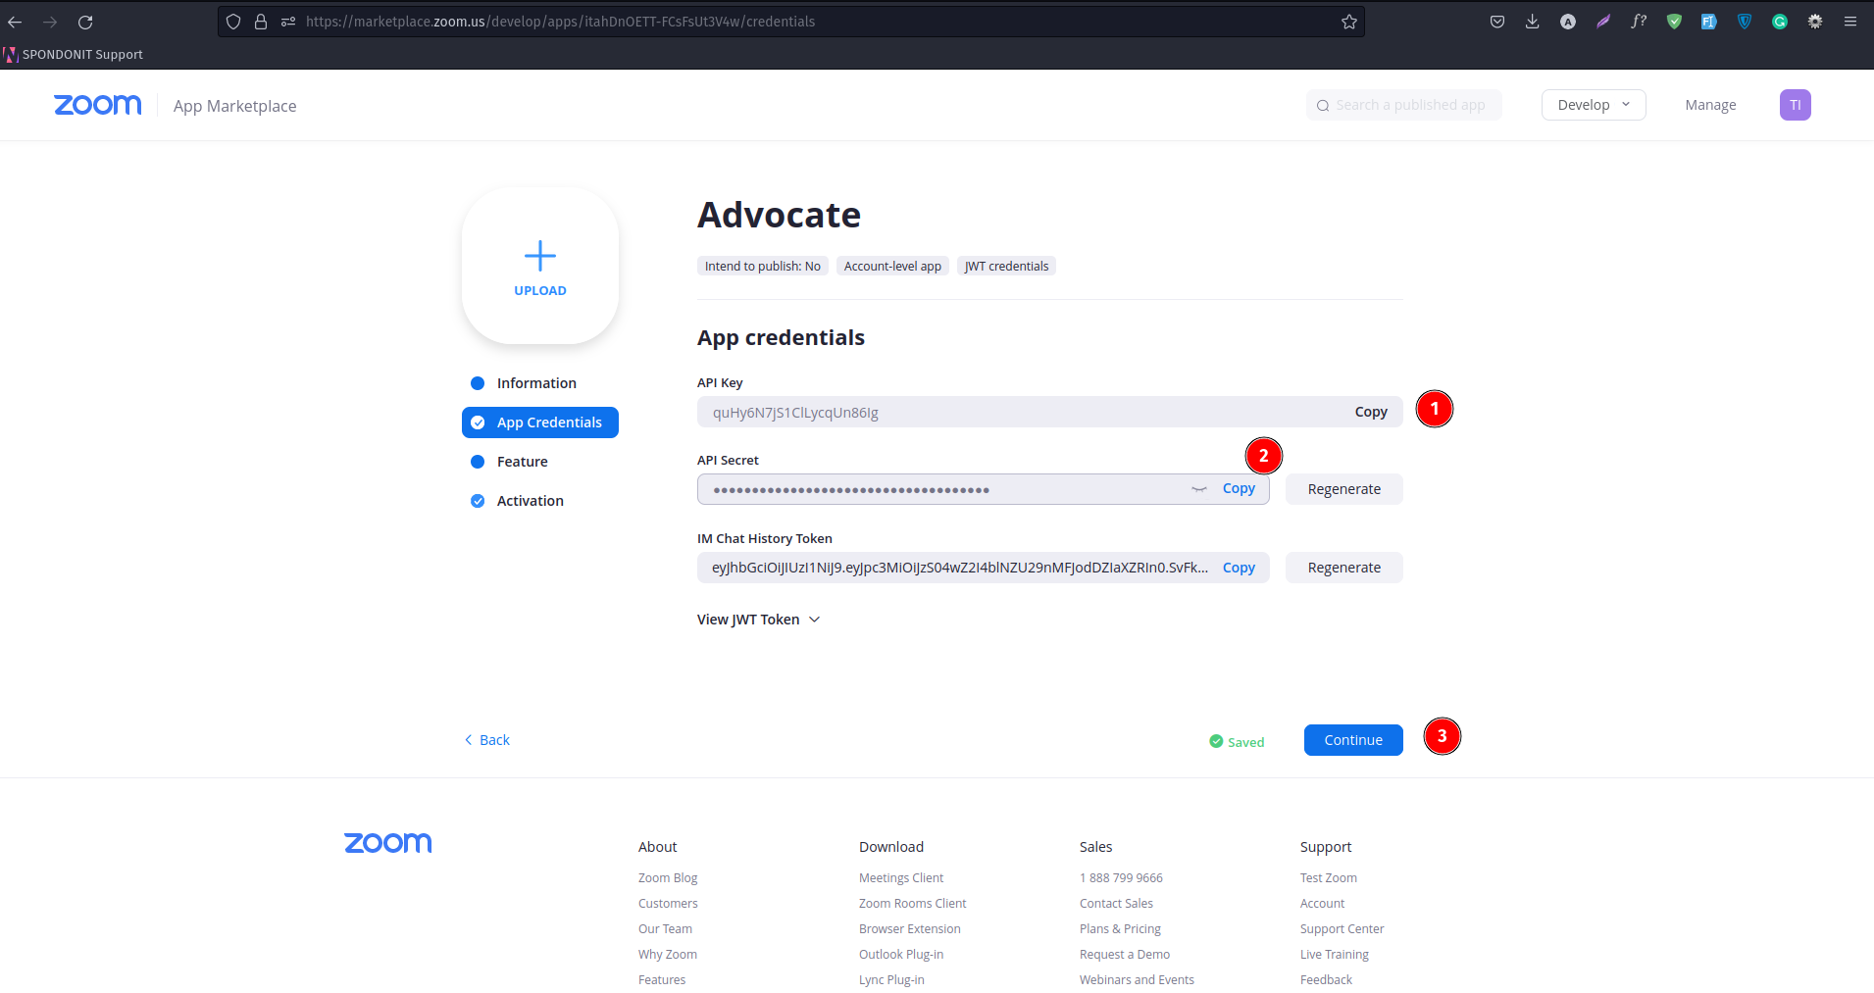Click the Zoom logo in the header

point(98,105)
